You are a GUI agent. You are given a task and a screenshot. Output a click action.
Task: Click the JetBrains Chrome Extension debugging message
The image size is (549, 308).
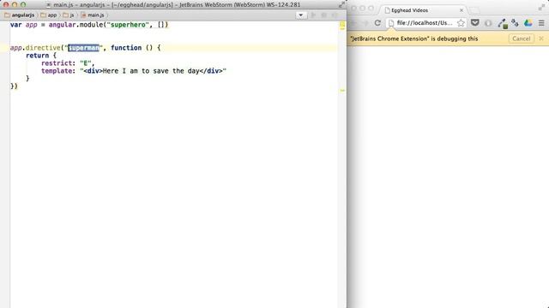tap(414, 38)
